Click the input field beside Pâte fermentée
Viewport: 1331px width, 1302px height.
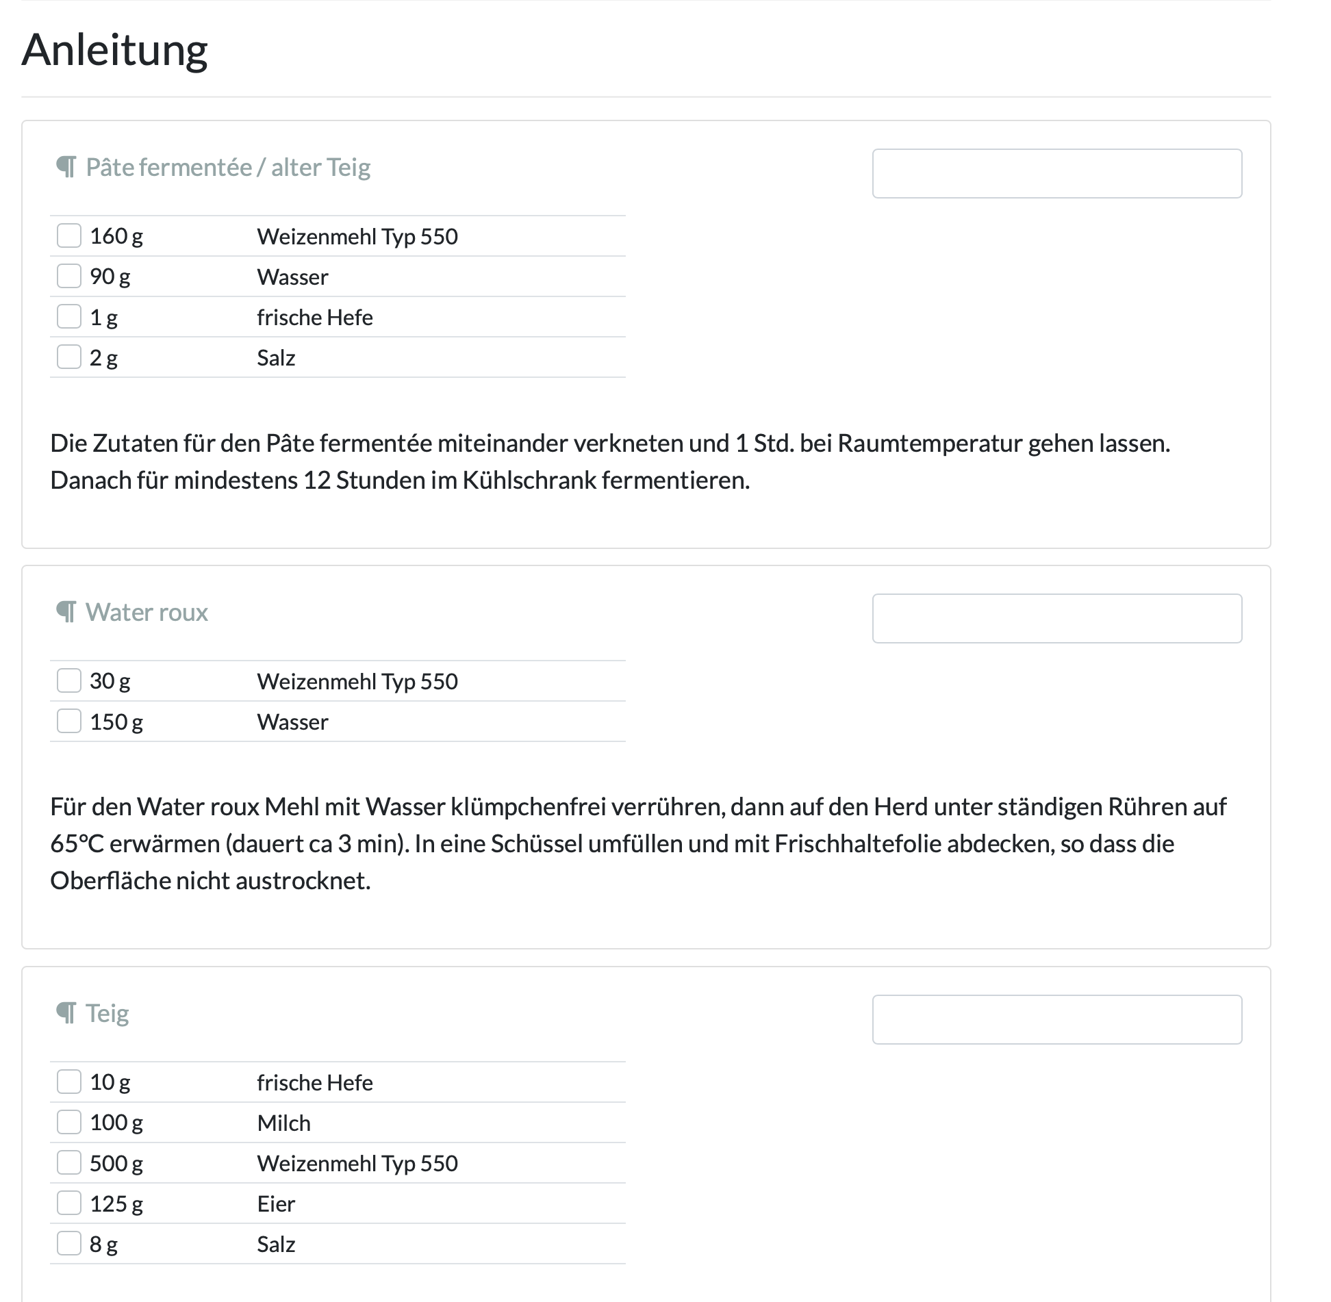tap(1056, 173)
